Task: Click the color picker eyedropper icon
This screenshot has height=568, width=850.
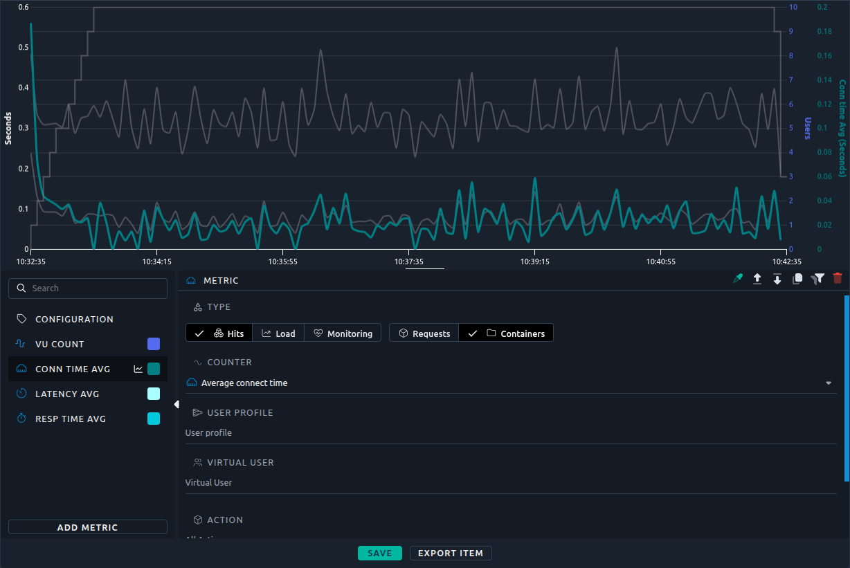Action: pyautogui.click(x=738, y=278)
